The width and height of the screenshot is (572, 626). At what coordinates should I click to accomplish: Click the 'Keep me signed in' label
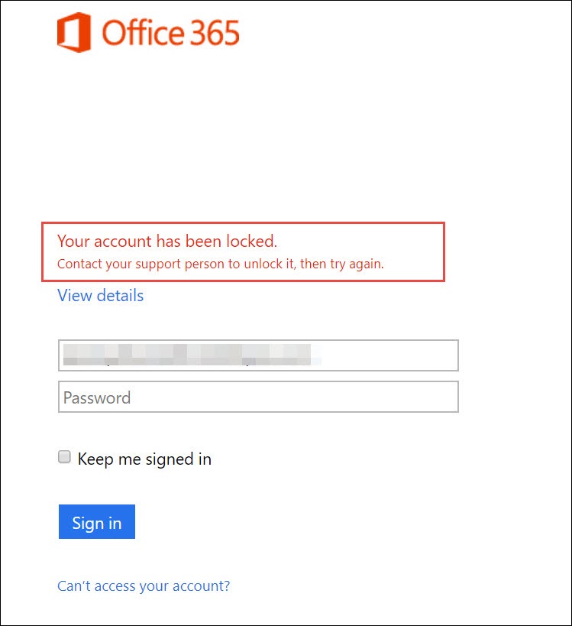144,459
